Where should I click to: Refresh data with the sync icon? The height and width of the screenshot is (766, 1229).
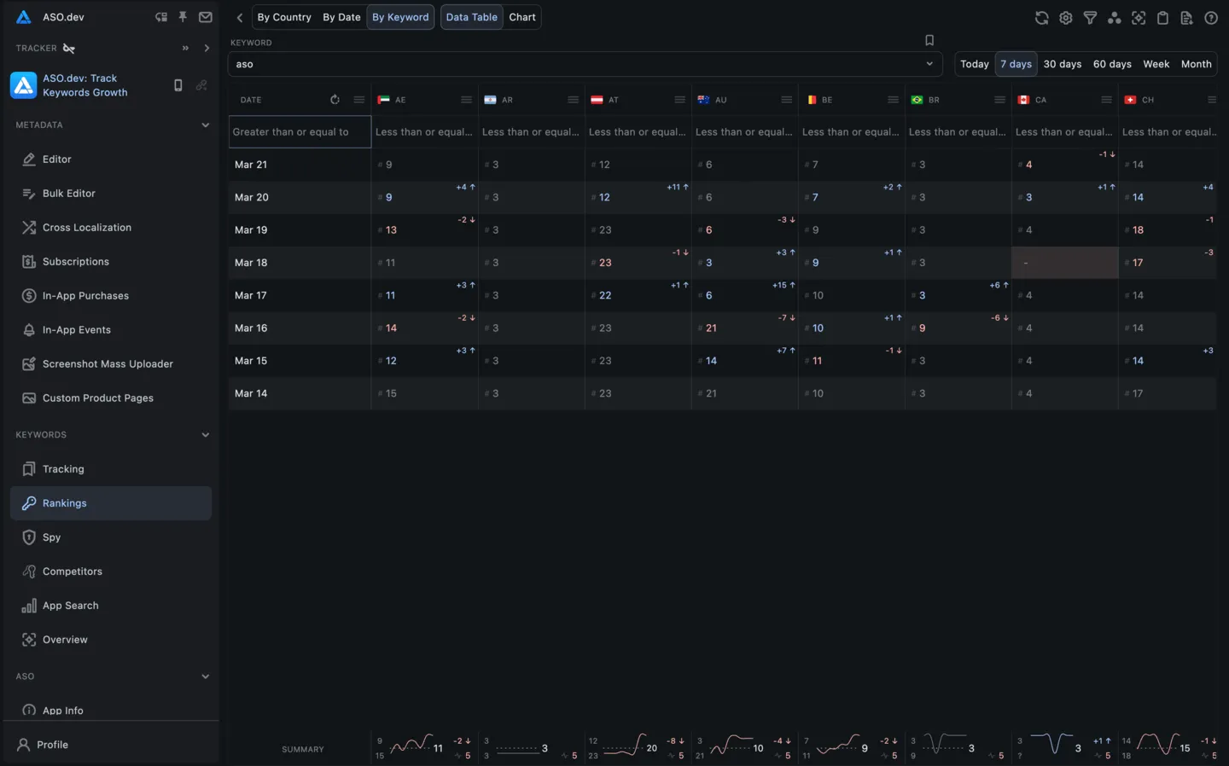1041,17
